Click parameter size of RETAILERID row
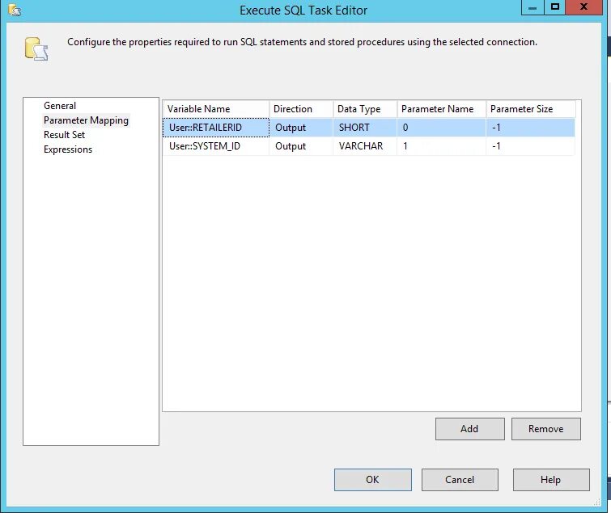 (530, 128)
